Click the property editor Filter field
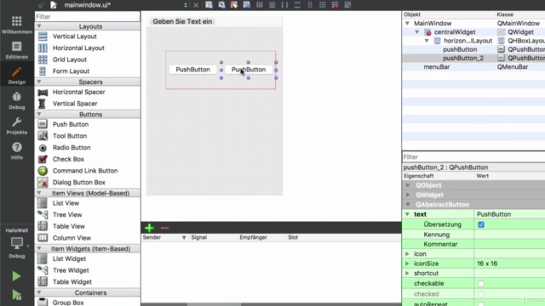Image resolution: width=545 pixels, height=306 pixels. pos(473,156)
